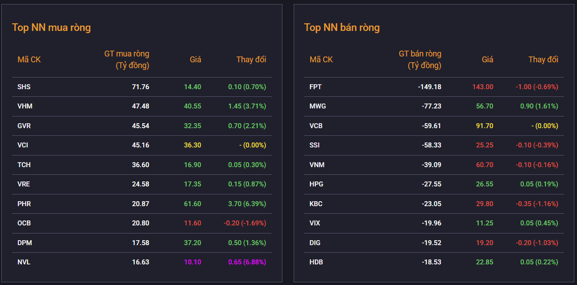This screenshot has width=577, height=285.
Task: Select the OCB stock symbol
Action: [24, 223]
